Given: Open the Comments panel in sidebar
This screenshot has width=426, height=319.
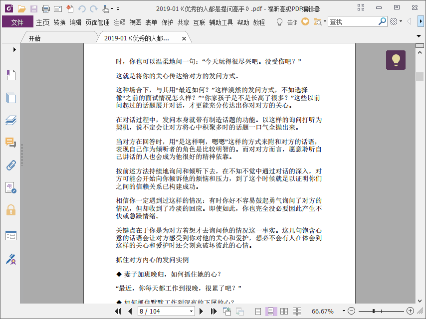Looking at the screenshot, I should [11, 143].
